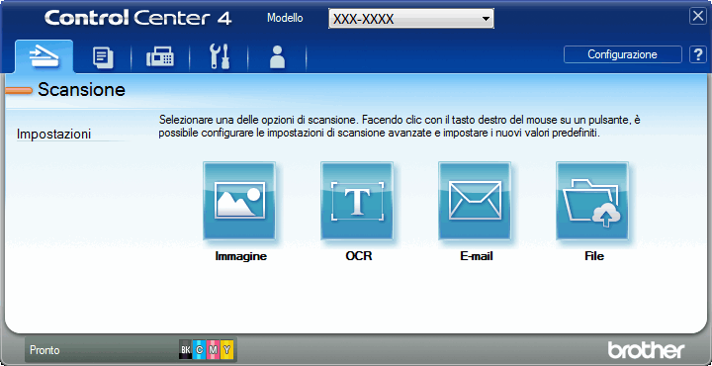Screen dimensions: 712x366
Task: Check the magenta M ink level
Action: [x=213, y=350]
